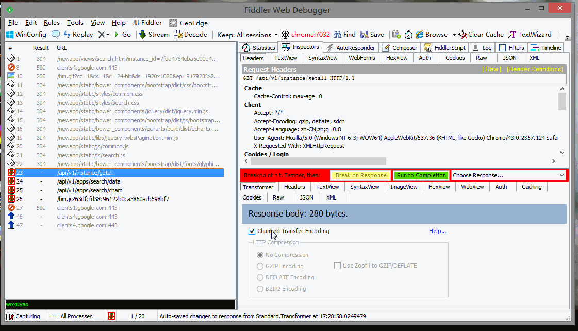Expand the Browse dropdown arrow

[x=454, y=35]
